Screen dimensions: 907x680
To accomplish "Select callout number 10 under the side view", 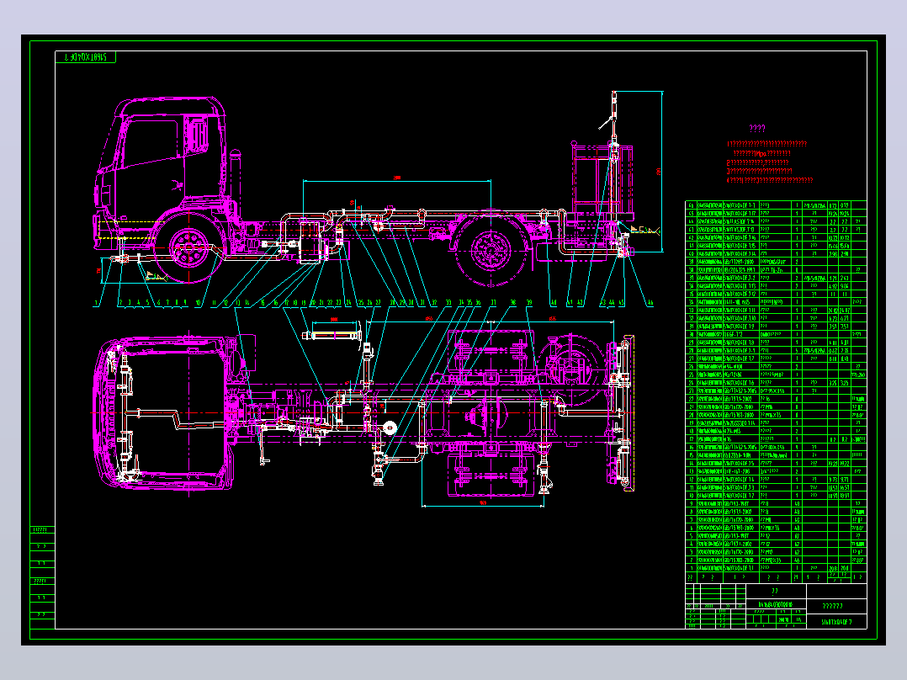I will [x=199, y=303].
